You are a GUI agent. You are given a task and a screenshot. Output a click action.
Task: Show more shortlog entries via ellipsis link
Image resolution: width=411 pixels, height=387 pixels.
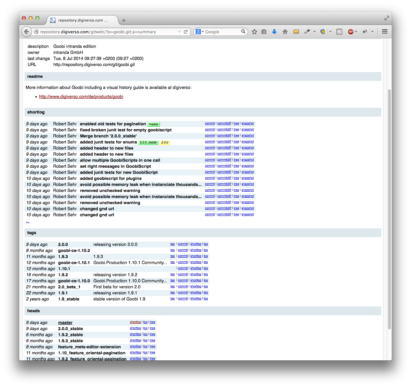28,221
